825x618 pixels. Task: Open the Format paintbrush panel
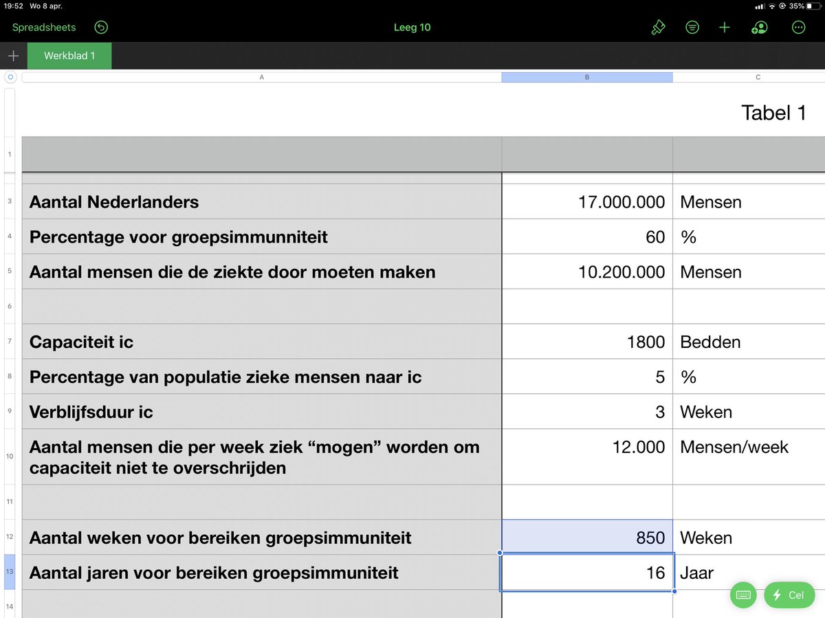[658, 27]
